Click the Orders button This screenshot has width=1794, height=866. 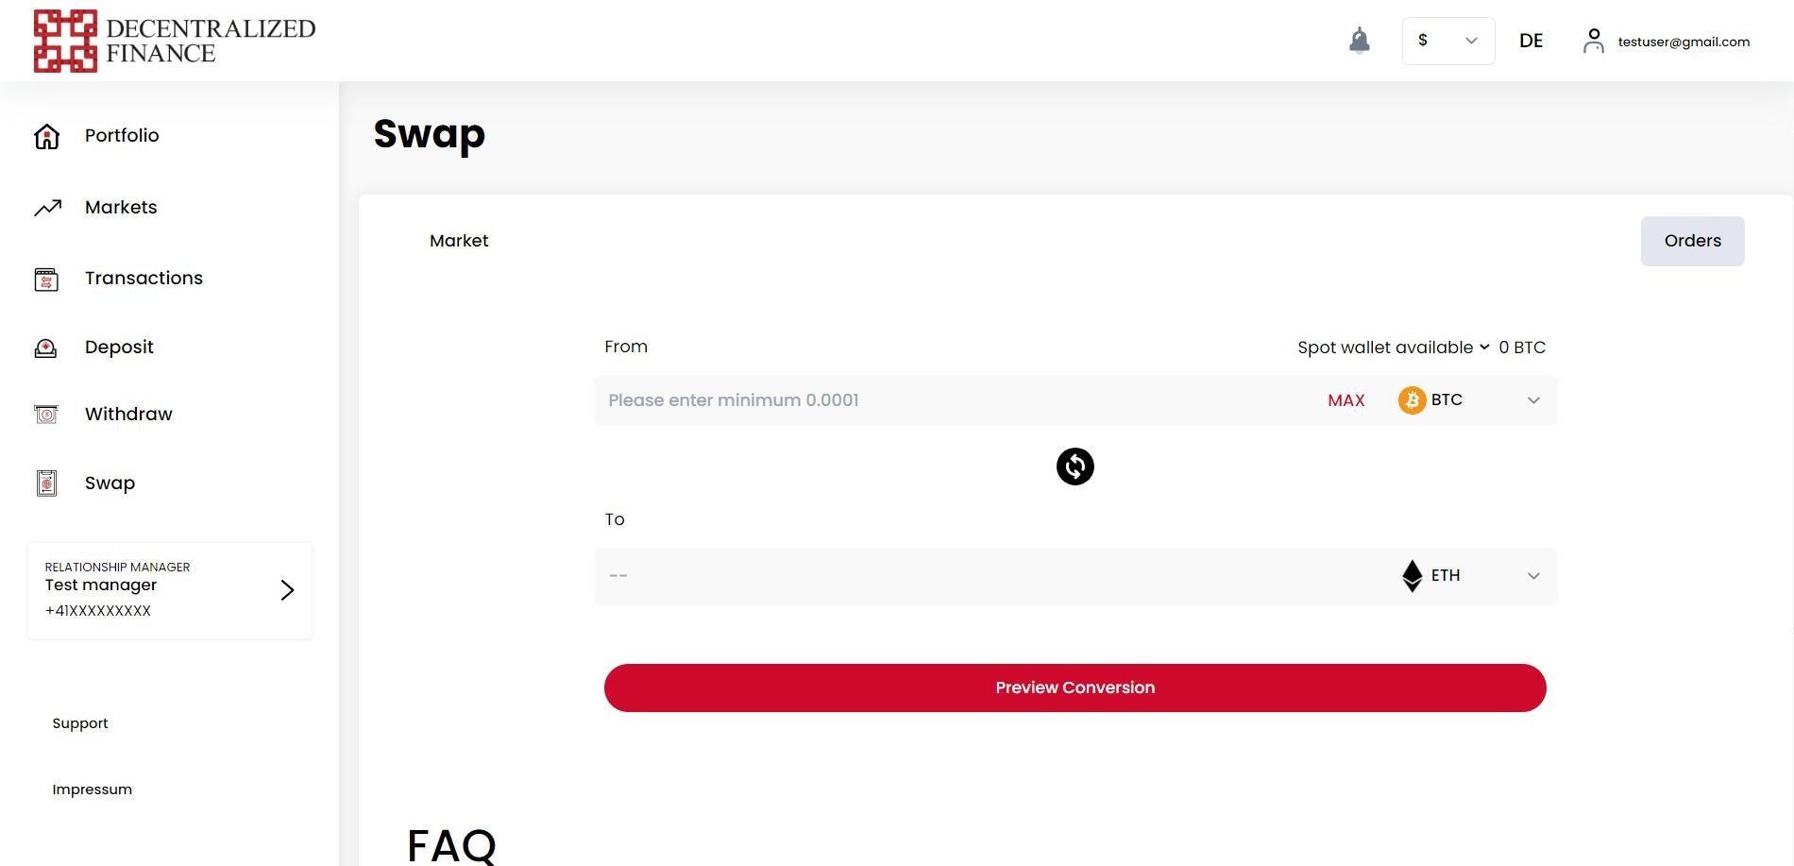click(x=1692, y=241)
